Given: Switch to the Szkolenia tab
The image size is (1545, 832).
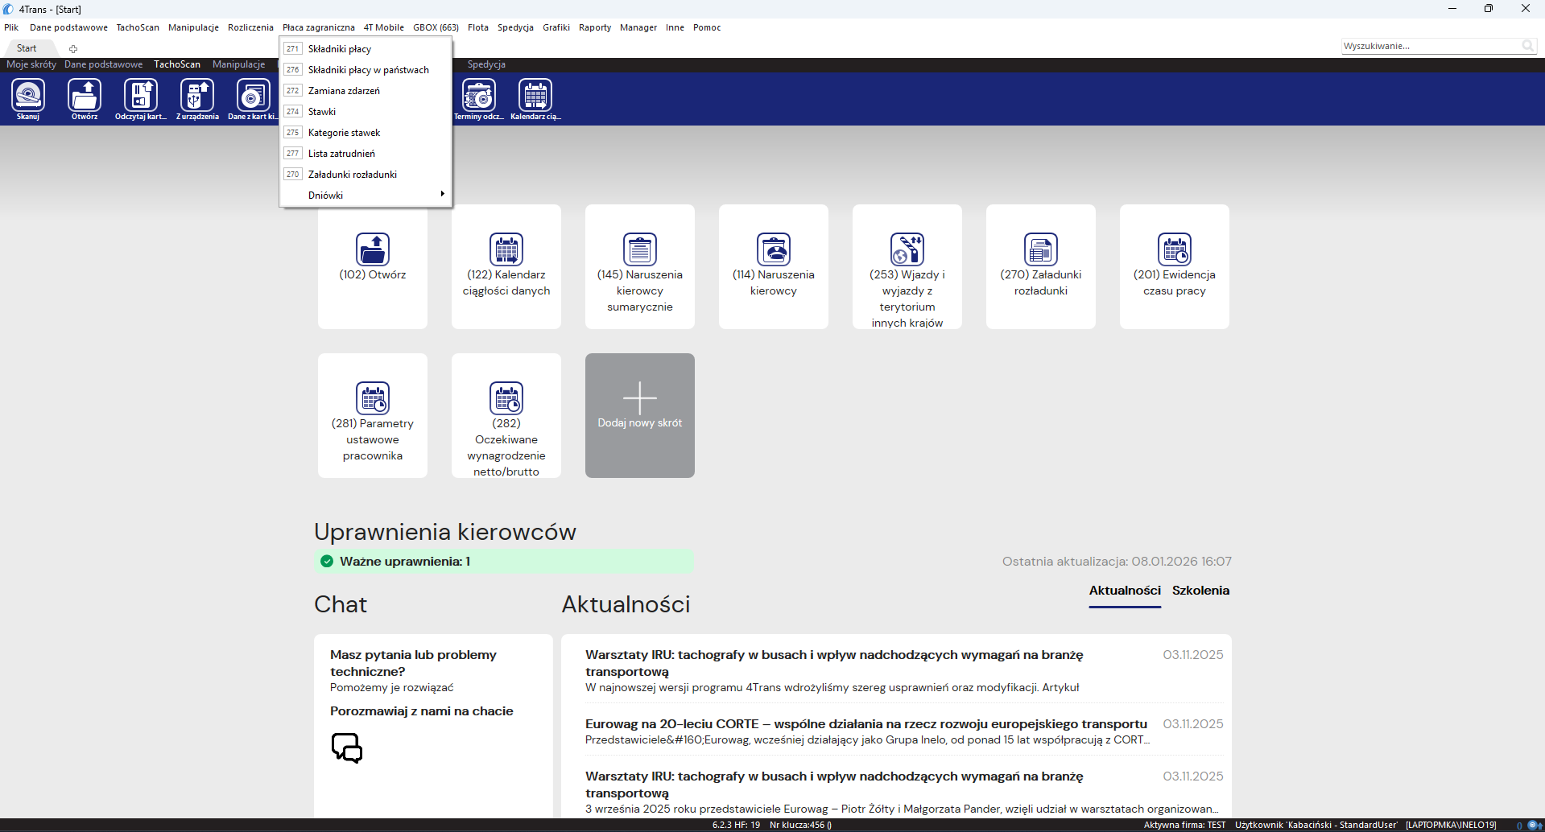Looking at the screenshot, I should (1200, 591).
